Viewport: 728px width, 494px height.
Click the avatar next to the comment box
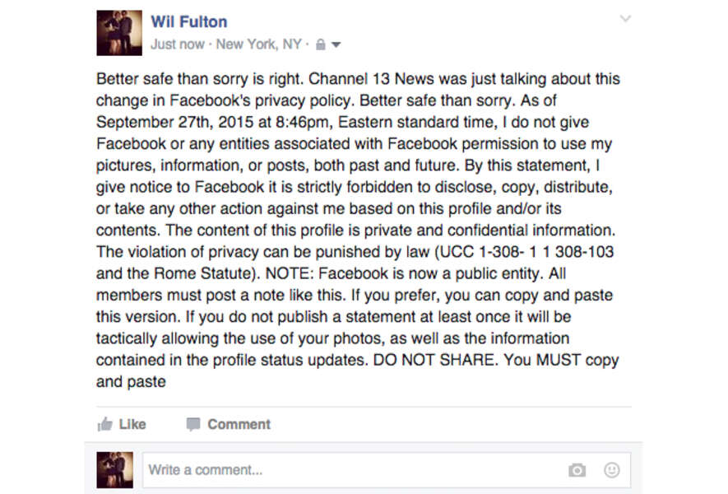pyautogui.click(x=114, y=469)
